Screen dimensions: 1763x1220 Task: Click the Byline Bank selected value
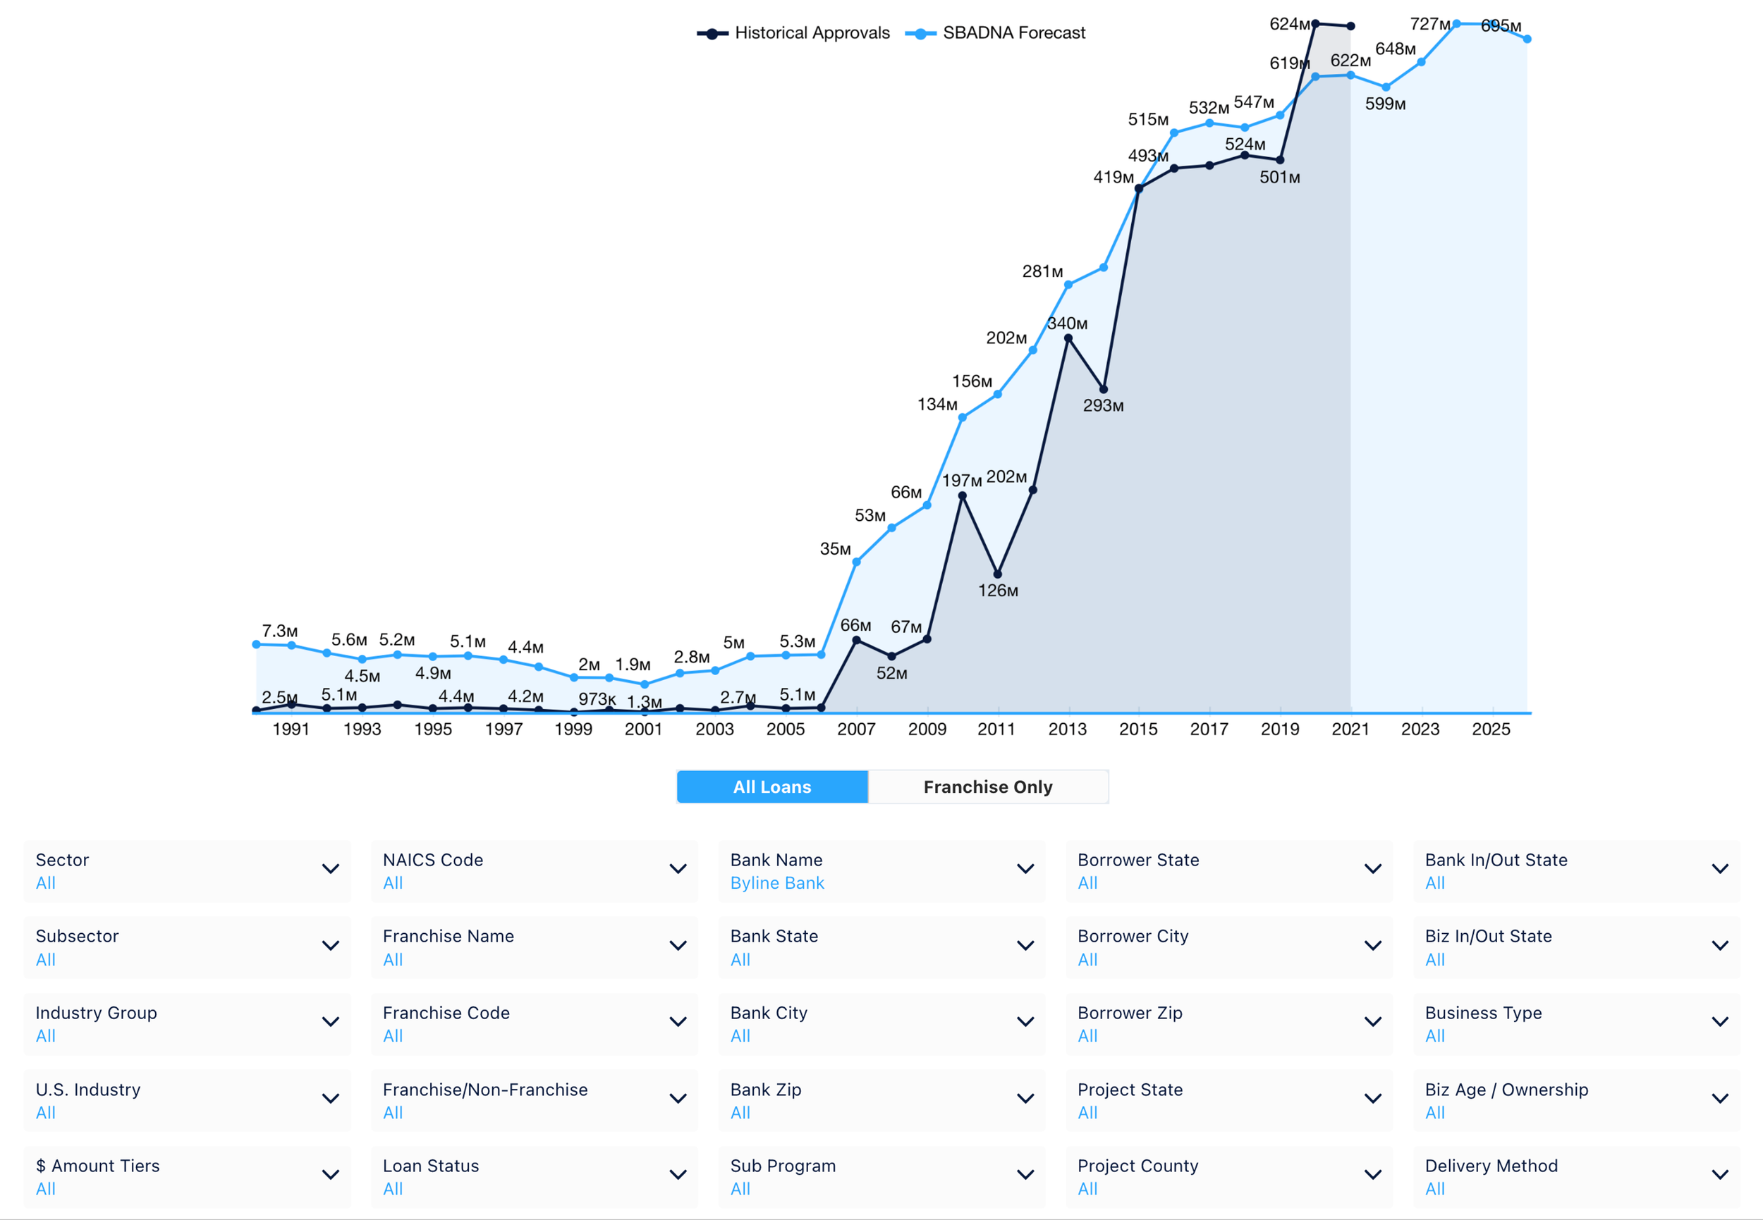pos(777,883)
